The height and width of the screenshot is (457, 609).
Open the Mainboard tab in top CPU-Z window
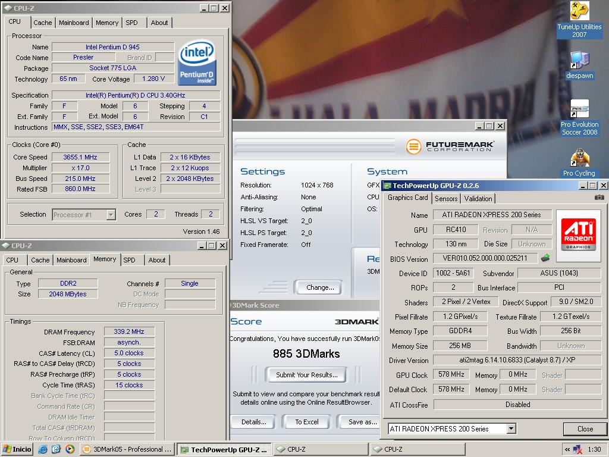click(74, 23)
